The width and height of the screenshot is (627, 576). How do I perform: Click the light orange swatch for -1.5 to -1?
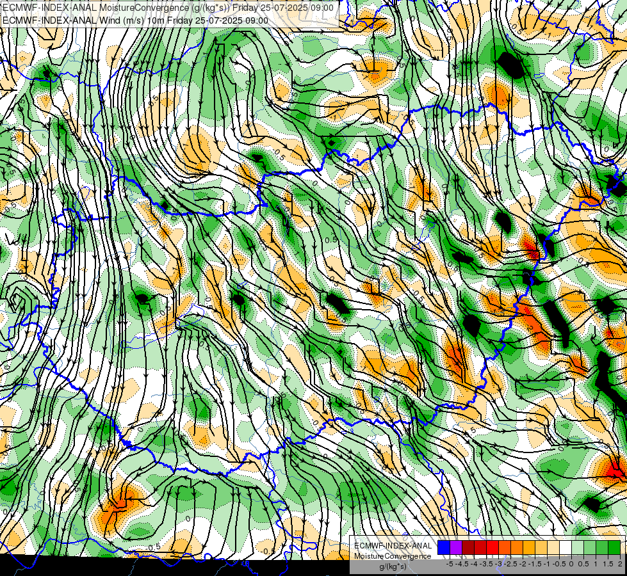tap(541, 548)
